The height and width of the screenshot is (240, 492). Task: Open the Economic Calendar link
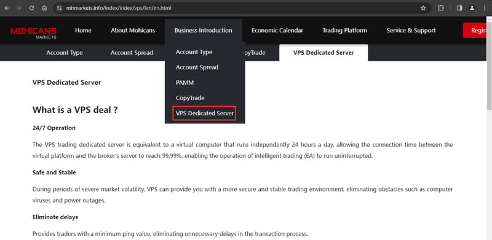[277, 31]
